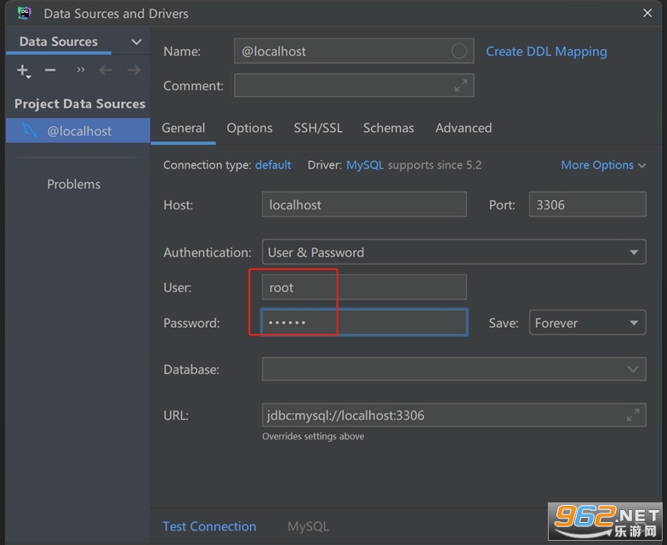Click the Project Data Sources heading
Screen dimensions: 667x545
click(80, 104)
